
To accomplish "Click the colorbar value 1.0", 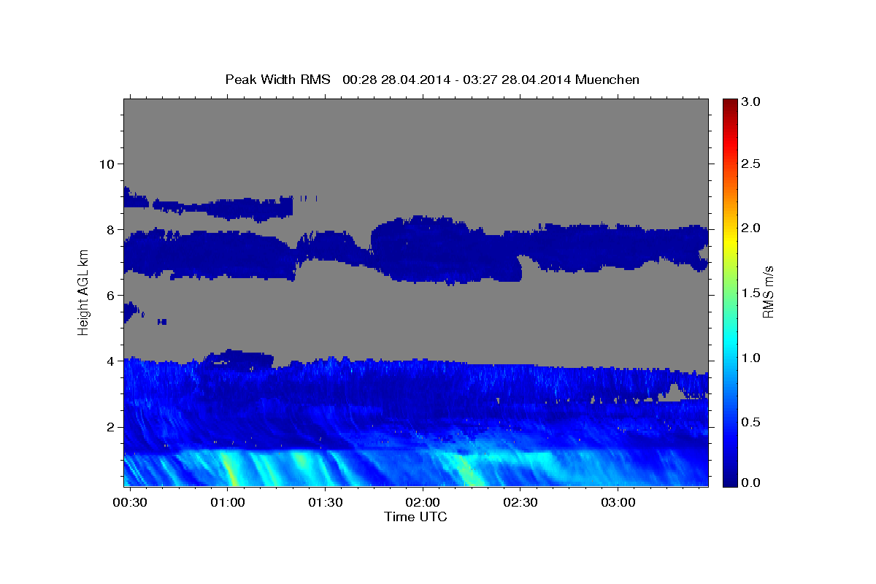I will tap(750, 358).
